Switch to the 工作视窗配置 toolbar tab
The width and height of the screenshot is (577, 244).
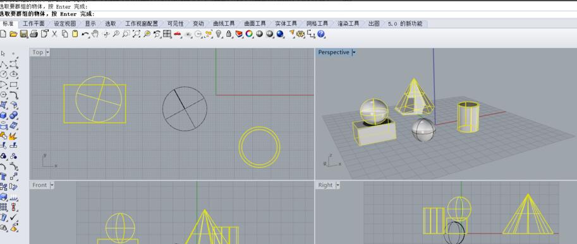[x=142, y=23]
